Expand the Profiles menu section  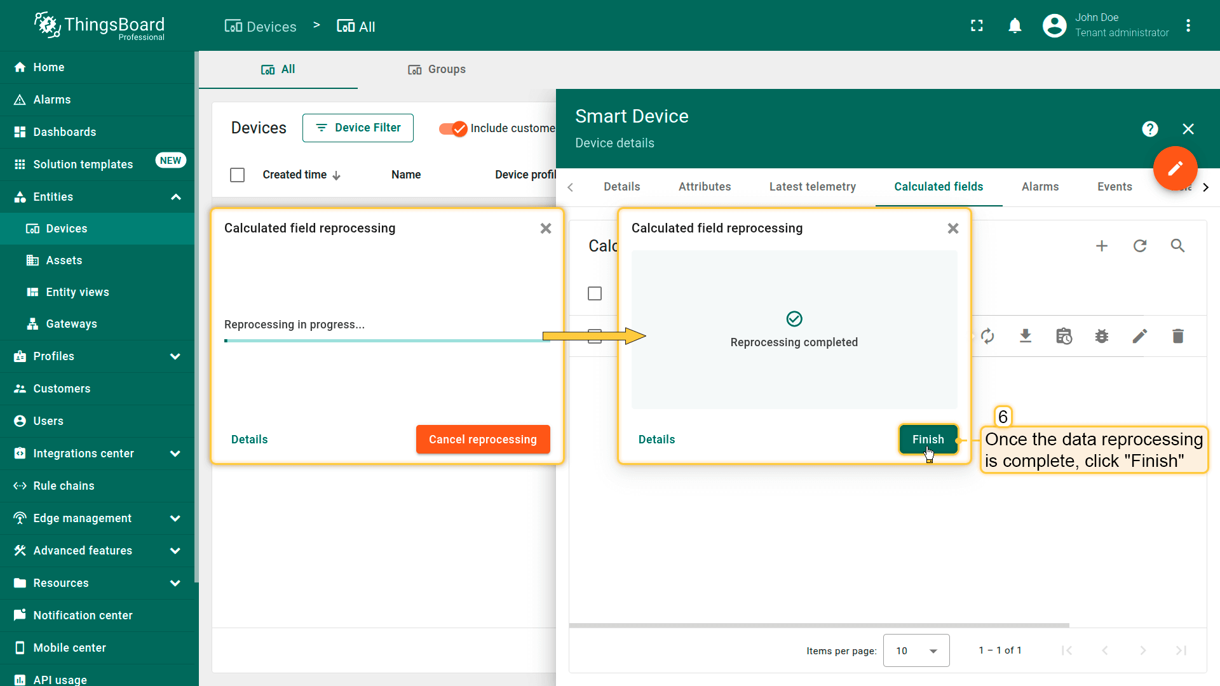tap(175, 356)
